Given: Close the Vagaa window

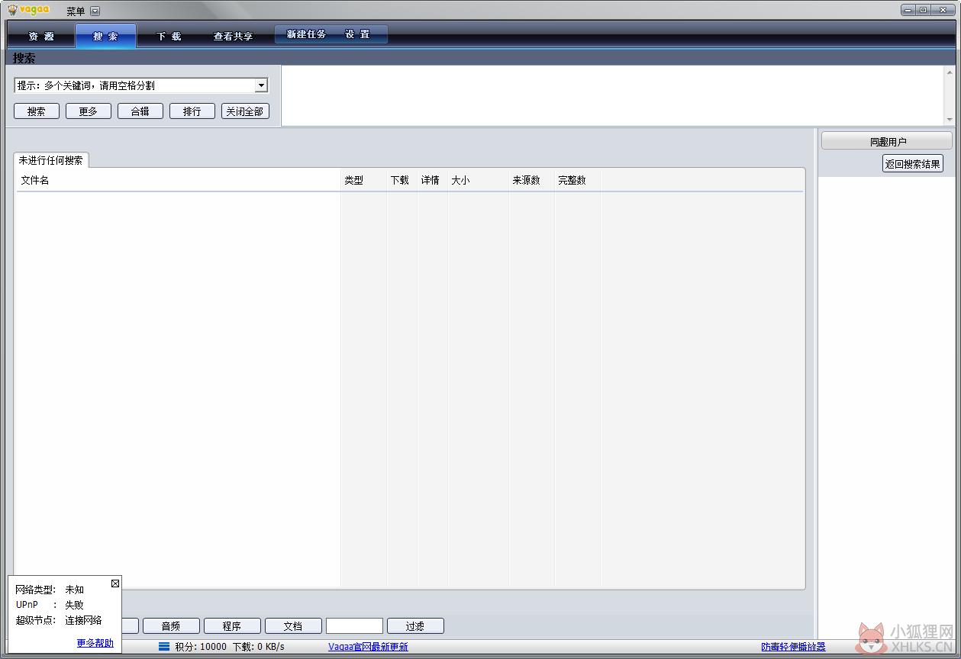Looking at the screenshot, I should [x=943, y=10].
